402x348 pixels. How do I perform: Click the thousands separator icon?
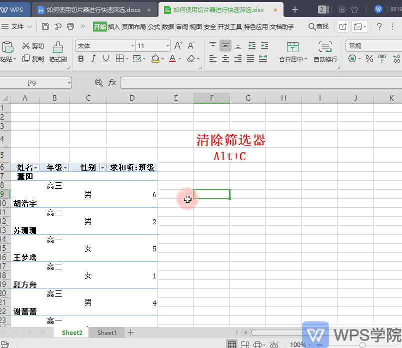tap(382, 59)
